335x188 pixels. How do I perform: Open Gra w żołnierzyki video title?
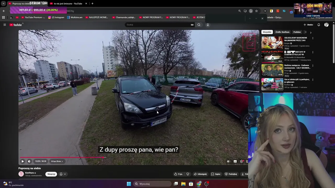click(x=297, y=80)
